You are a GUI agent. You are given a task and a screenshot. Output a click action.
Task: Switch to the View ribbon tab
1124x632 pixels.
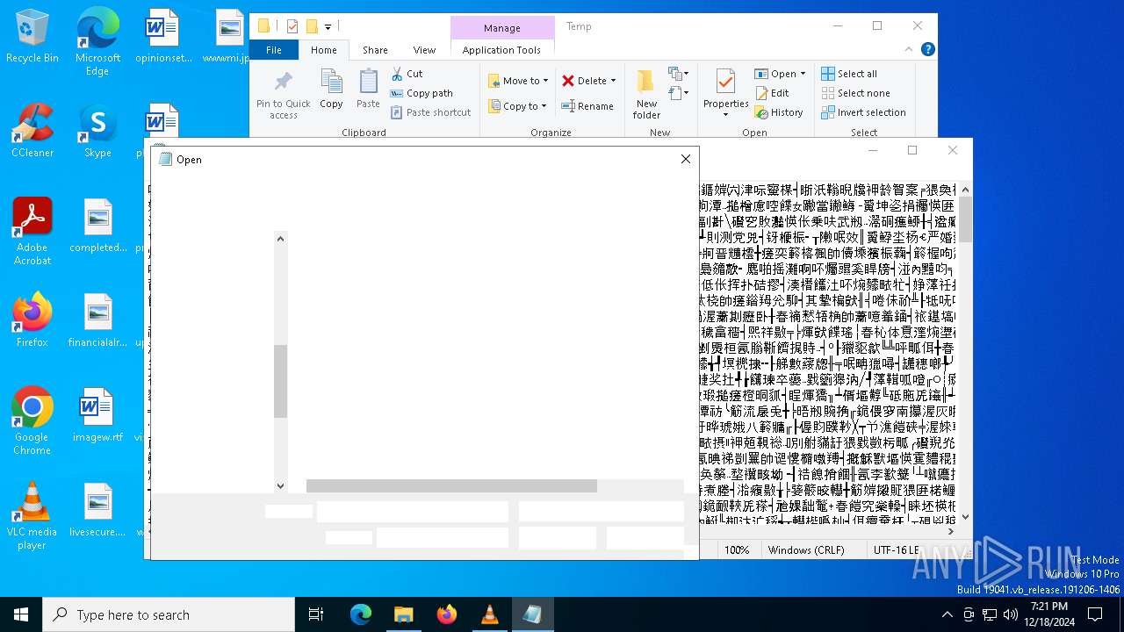click(x=424, y=50)
